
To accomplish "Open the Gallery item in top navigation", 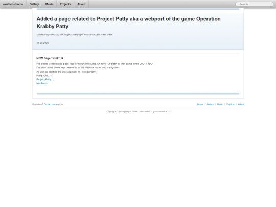I will click(x=34, y=4).
